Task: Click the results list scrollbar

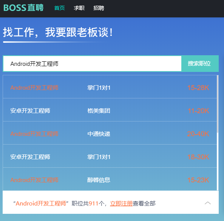Action: [218, 104]
